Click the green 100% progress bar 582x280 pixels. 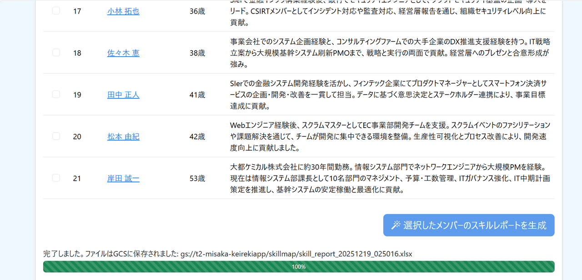click(299, 267)
